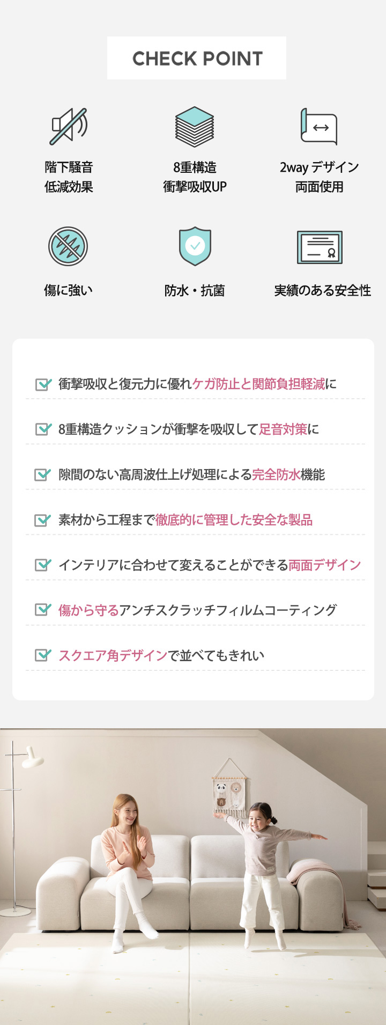The image size is (386, 1025).
Task: Click the muted speaker noise-reduction icon
Action: click(69, 126)
